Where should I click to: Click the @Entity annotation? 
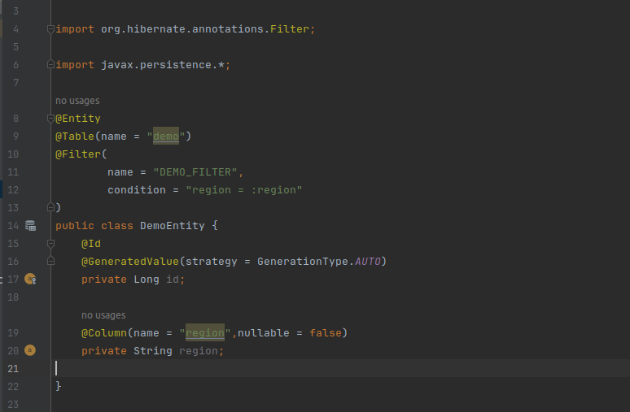click(78, 119)
